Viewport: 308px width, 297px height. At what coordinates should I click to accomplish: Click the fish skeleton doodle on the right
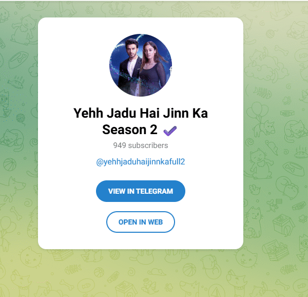pos(262,93)
